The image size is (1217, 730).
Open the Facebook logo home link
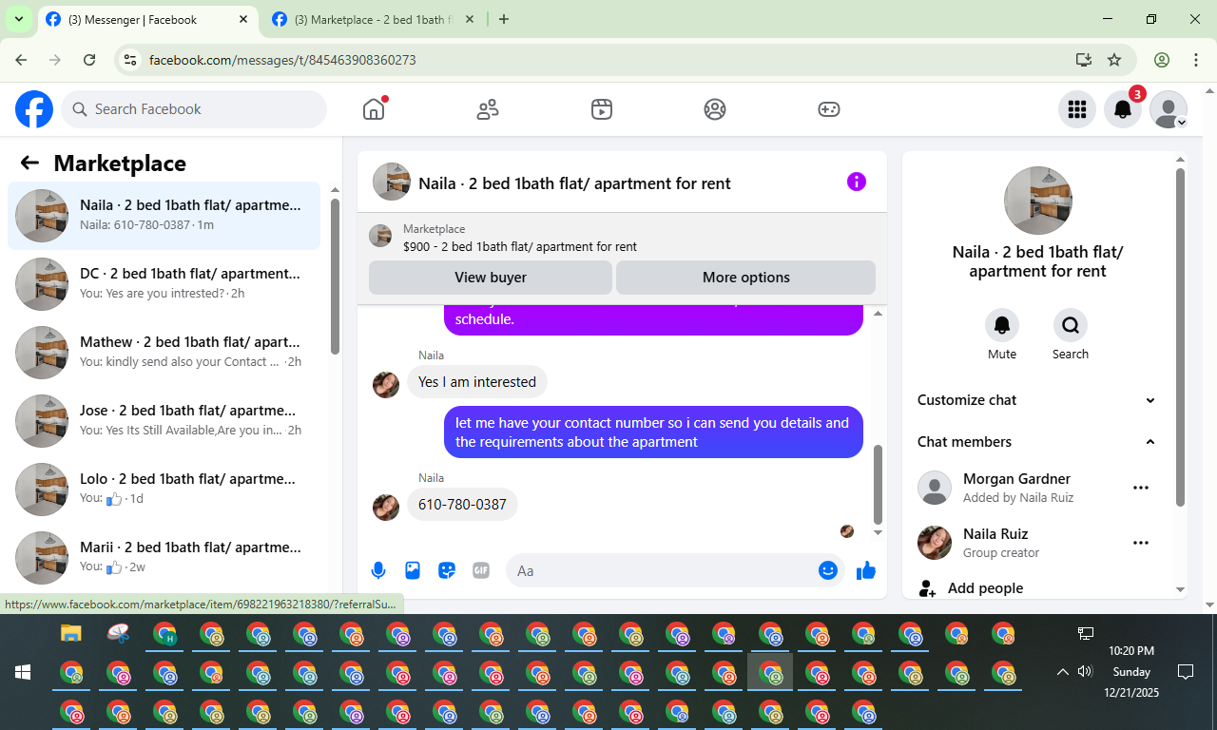click(x=34, y=109)
